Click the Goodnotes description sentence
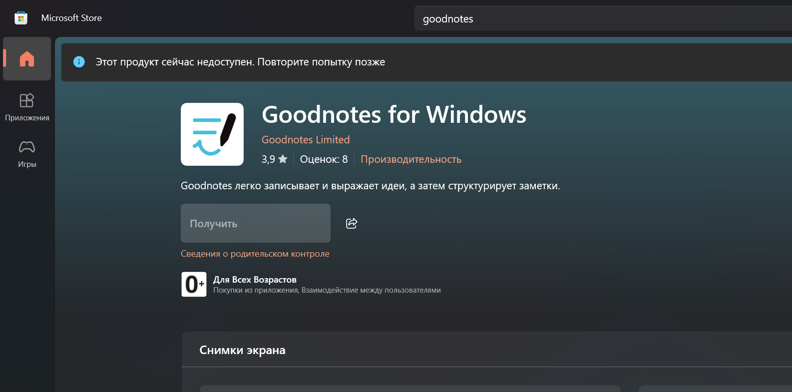 (371, 186)
